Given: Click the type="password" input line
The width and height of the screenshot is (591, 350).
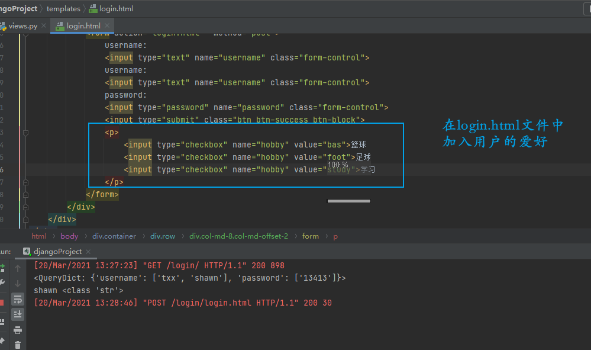Looking at the screenshot, I should (x=247, y=108).
